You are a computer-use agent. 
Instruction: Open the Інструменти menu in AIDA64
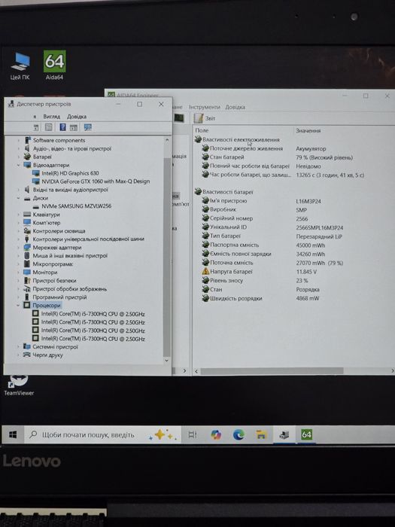click(x=205, y=107)
